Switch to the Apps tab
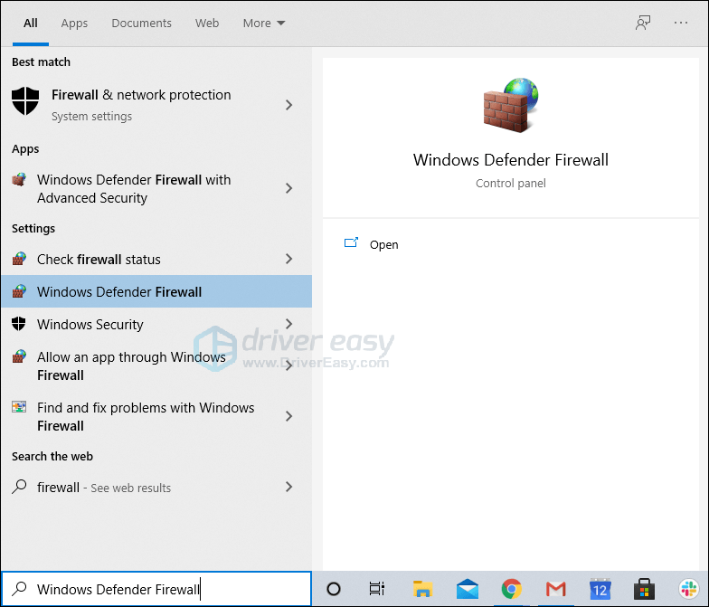 (74, 24)
